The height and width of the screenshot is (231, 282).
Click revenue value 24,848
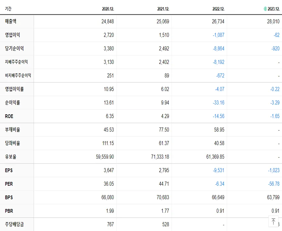coord(108,22)
